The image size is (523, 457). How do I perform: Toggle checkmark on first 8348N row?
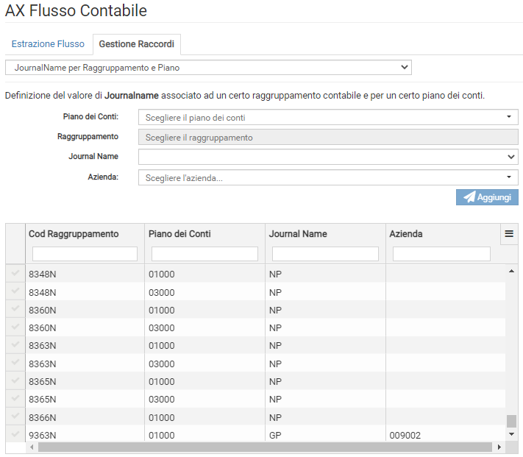pyautogui.click(x=15, y=274)
